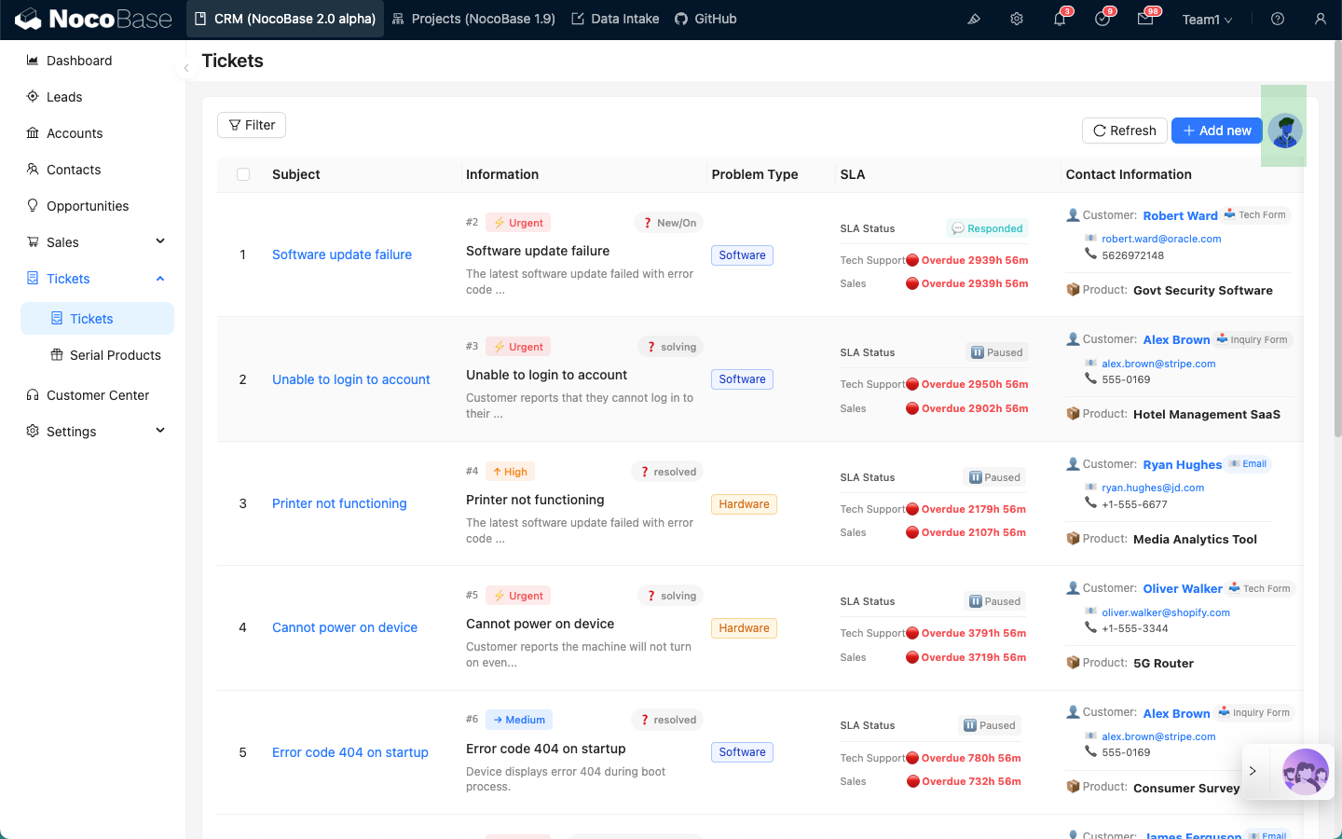Go to Serial Products menu item
1342x839 pixels.
(x=115, y=355)
